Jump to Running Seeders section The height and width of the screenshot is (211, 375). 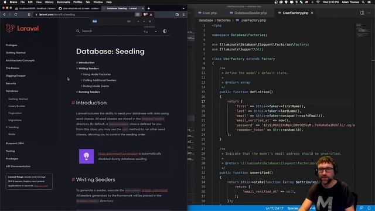pos(90,92)
